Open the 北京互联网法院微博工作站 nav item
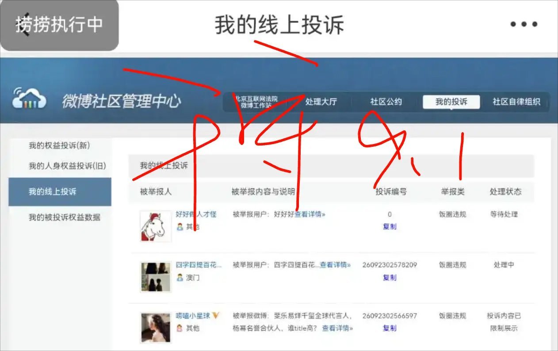The height and width of the screenshot is (351, 558). (256, 102)
